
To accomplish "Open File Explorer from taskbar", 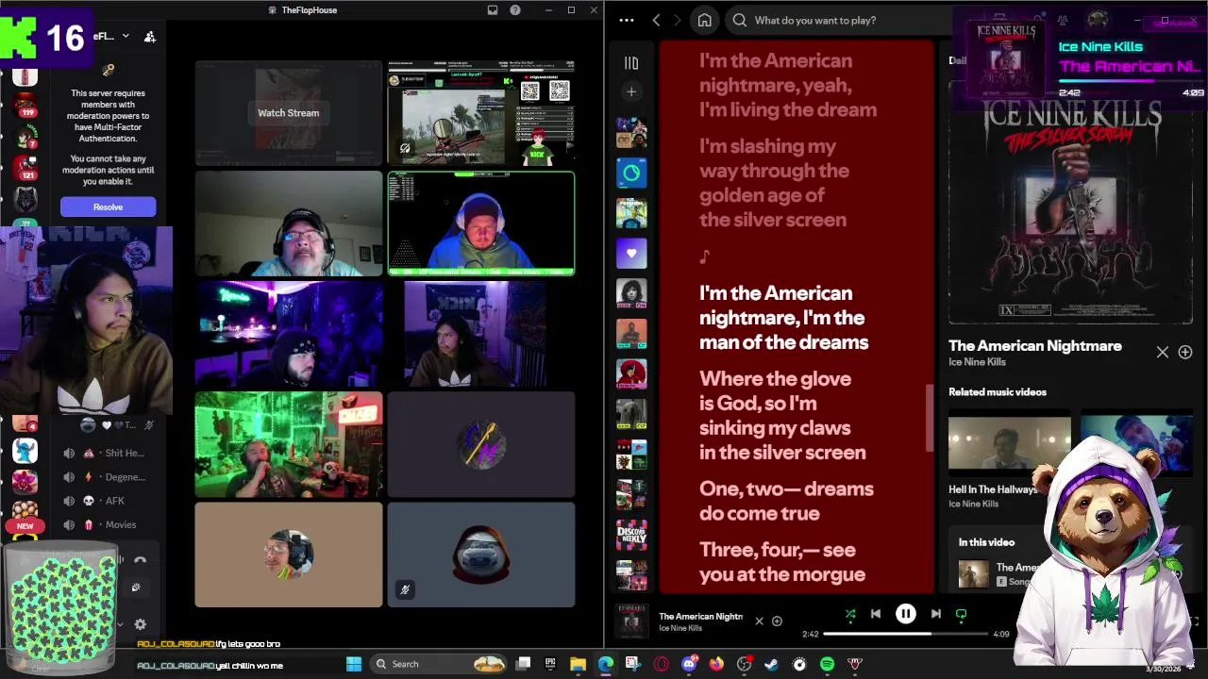I will 578,664.
